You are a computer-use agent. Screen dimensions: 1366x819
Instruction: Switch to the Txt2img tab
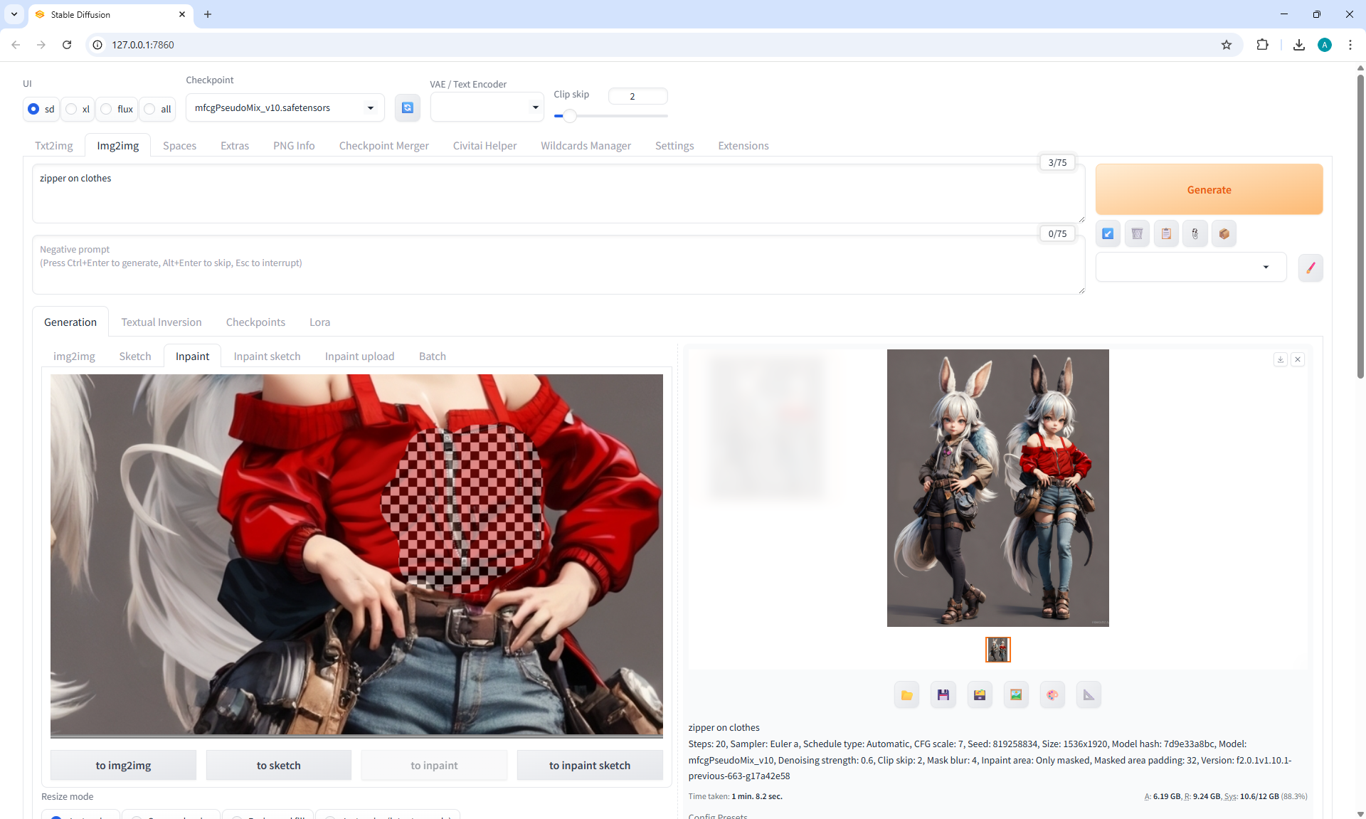54,145
